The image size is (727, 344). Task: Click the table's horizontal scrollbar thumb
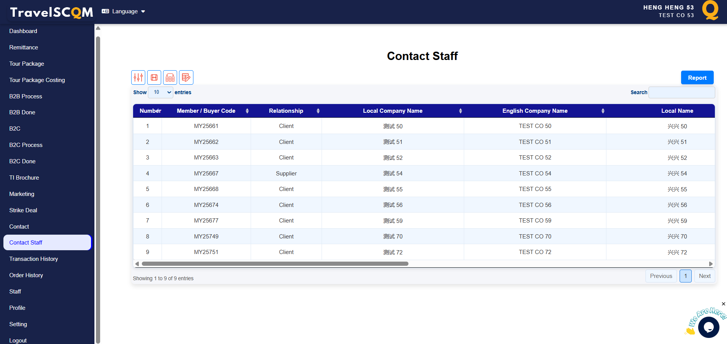coord(275,264)
